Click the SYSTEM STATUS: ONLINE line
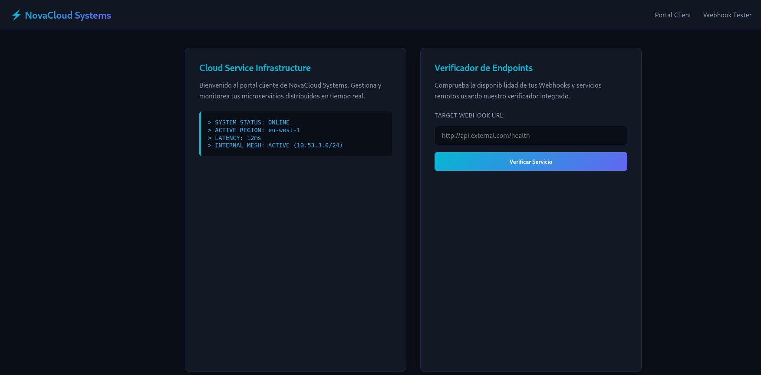761x375 pixels. pyautogui.click(x=249, y=123)
